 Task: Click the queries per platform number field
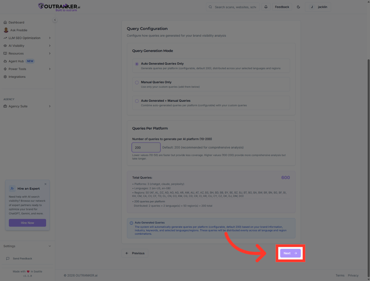click(x=146, y=148)
